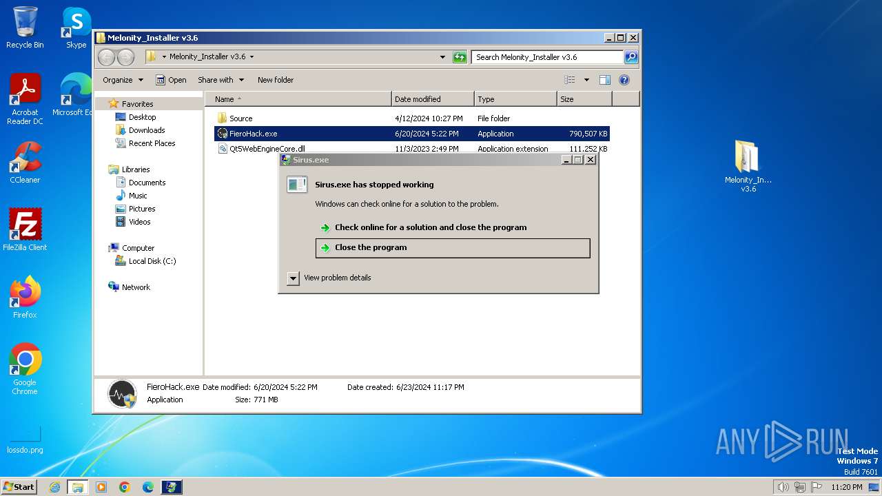
Task: Select the Source folder row
Action: tap(412, 118)
